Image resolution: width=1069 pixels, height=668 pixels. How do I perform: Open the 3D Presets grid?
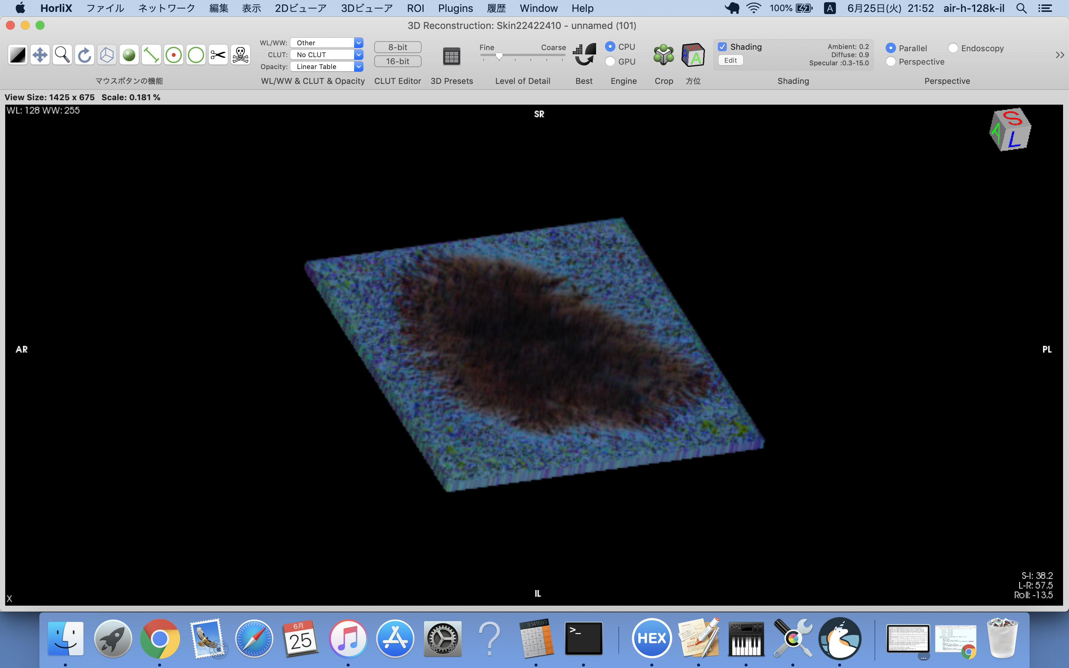pos(451,56)
